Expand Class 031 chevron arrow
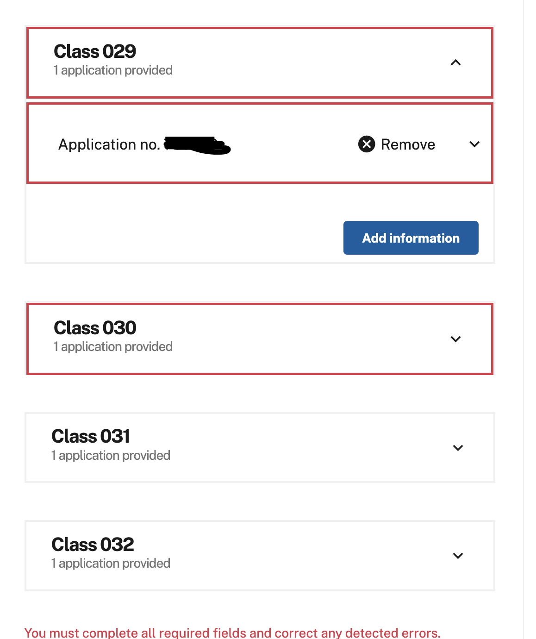This screenshot has width=536, height=639. [x=458, y=448]
